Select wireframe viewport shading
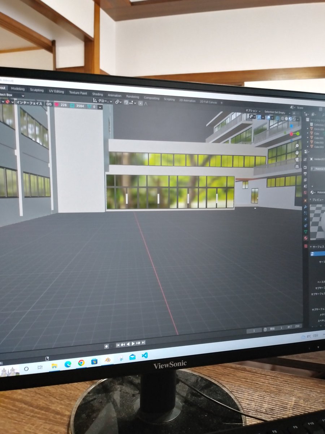The image size is (325, 434). point(282,119)
